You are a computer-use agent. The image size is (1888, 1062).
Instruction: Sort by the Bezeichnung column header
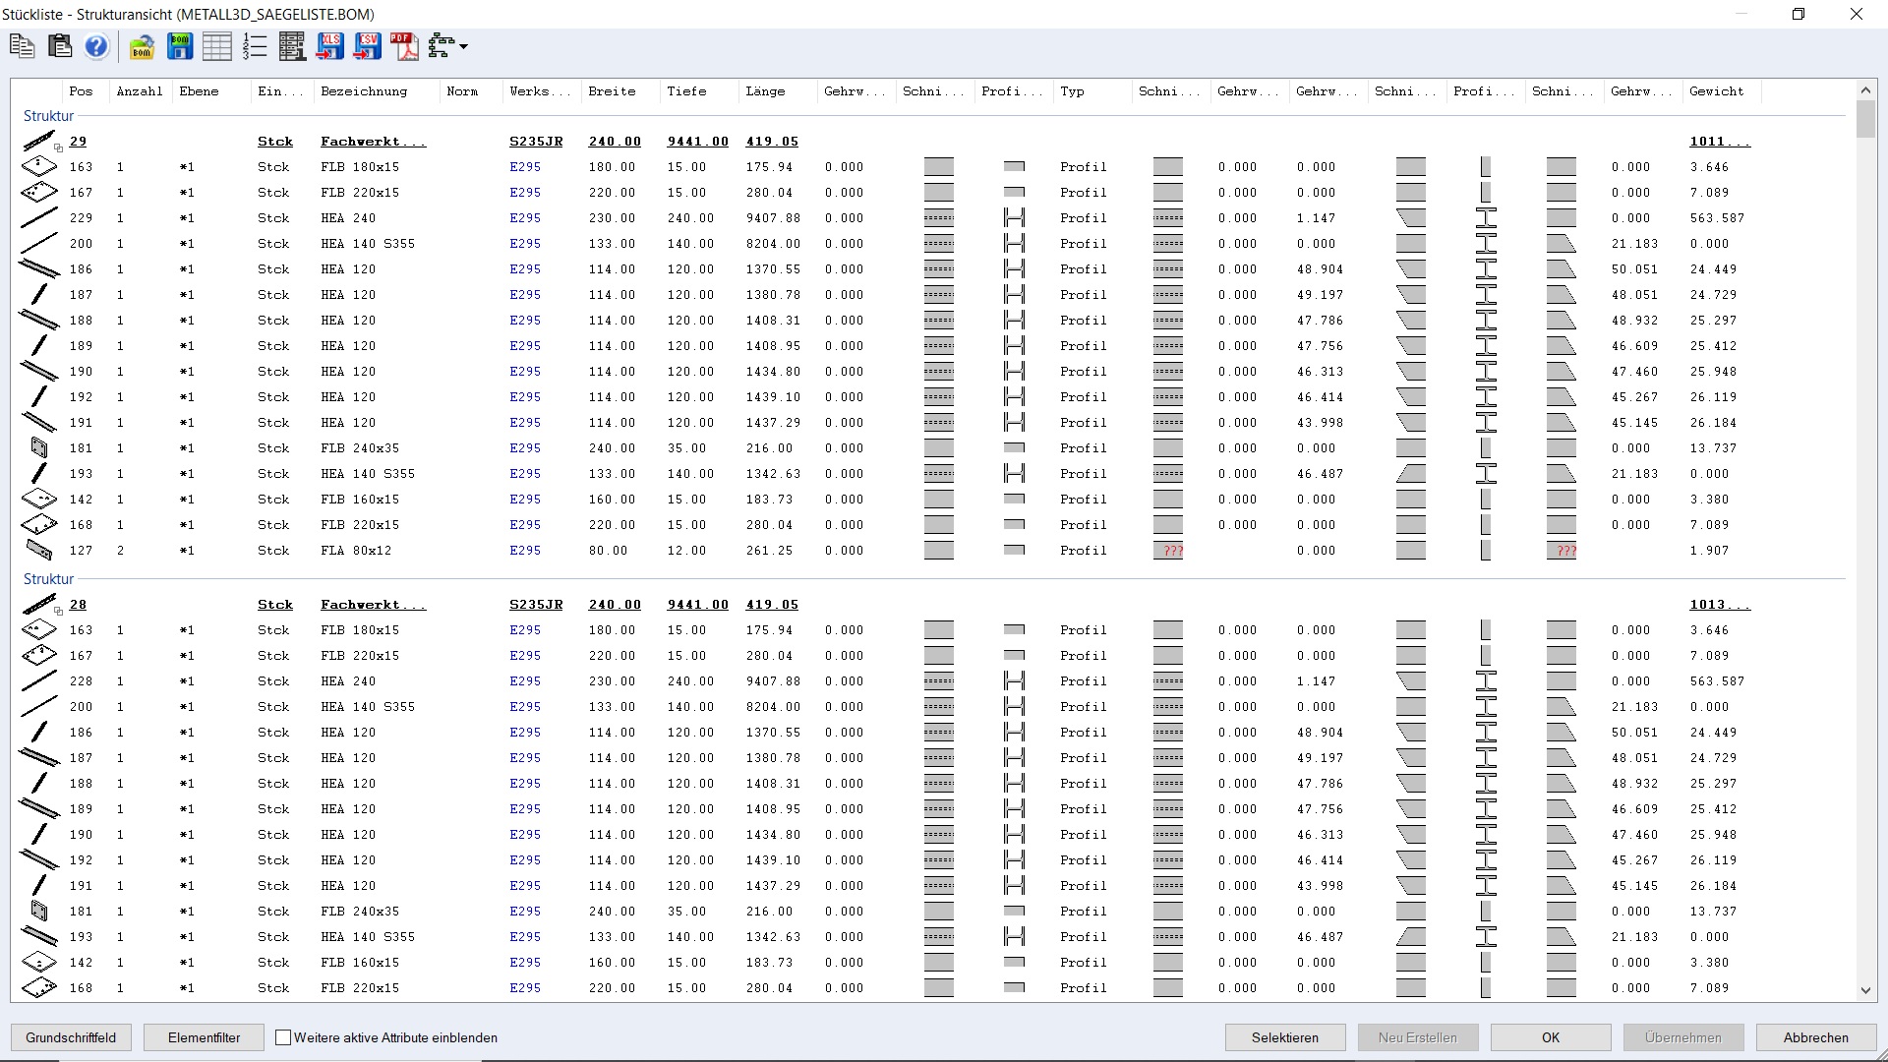click(364, 91)
